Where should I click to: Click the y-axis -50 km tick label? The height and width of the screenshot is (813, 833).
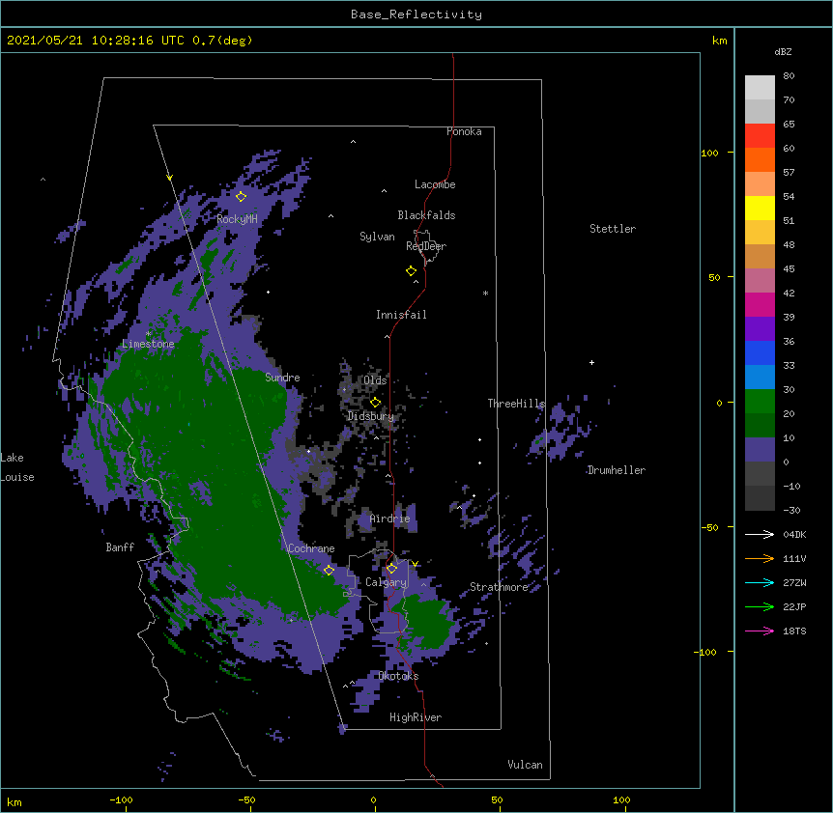point(709,527)
